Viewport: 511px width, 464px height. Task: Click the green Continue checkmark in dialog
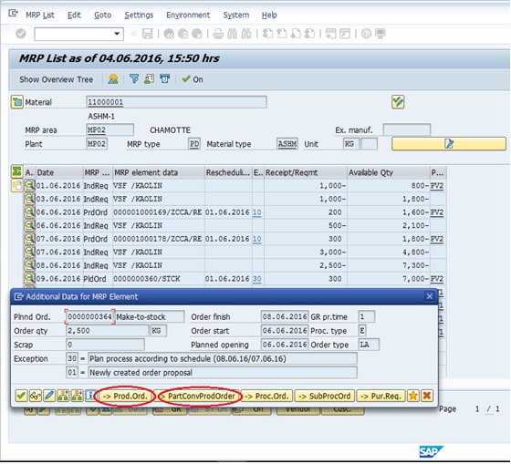21,396
